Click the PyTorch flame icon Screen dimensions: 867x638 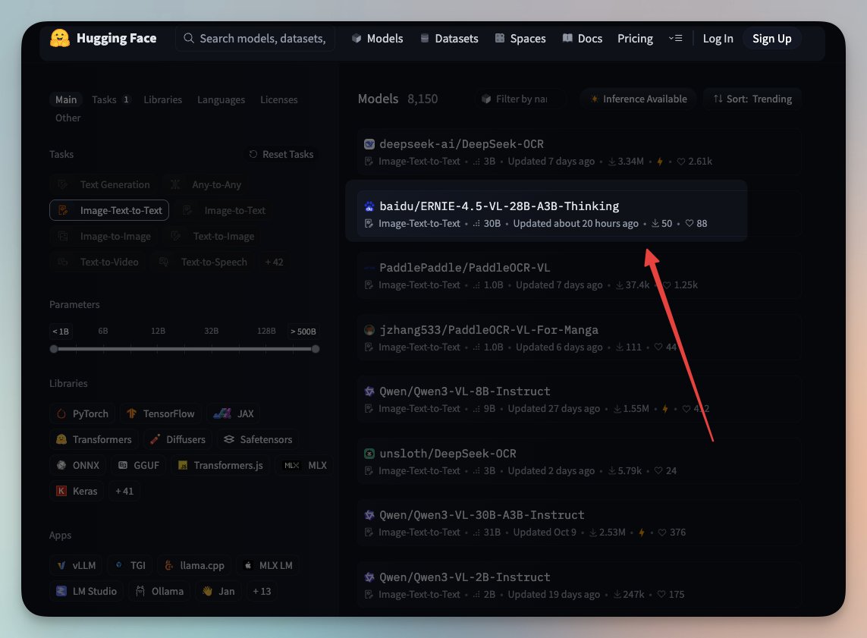click(61, 413)
